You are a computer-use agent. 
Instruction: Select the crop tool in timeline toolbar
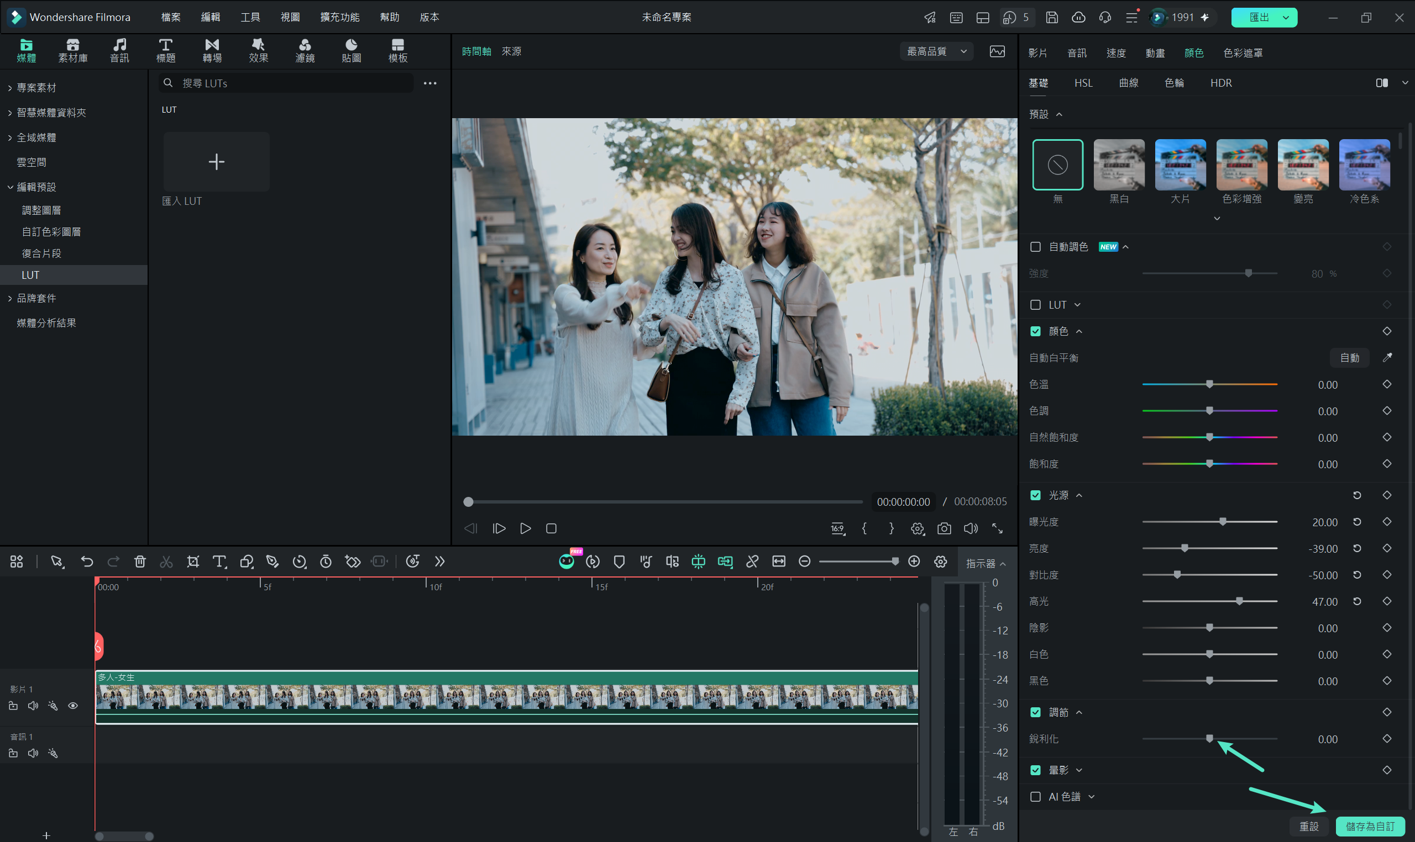coord(193,561)
